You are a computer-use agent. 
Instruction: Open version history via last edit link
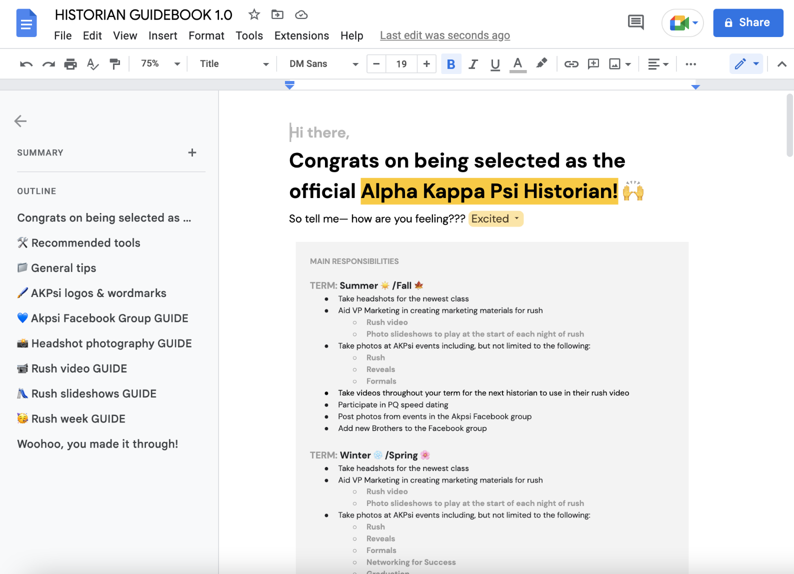[x=445, y=35]
